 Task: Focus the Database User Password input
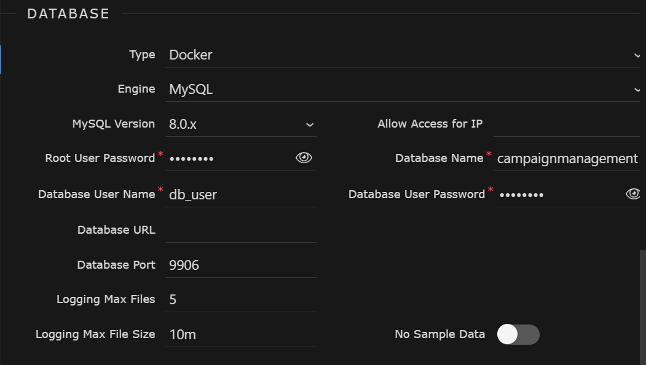[x=553, y=194]
